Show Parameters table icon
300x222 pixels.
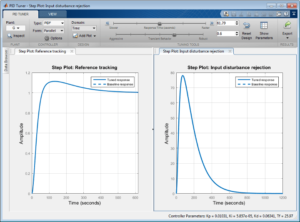click(x=264, y=25)
